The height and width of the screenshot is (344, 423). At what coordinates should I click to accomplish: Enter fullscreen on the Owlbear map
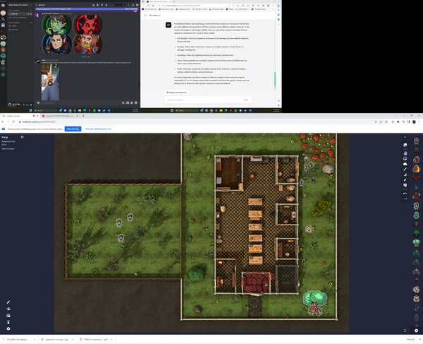pyautogui.click(x=405, y=330)
